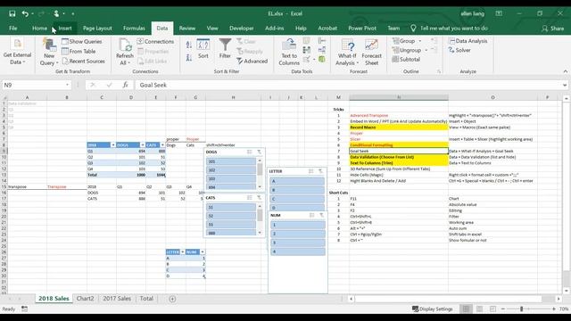Switch to 2017 Sales sheet
Viewport: 571px width, 321px height.
tap(117, 299)
